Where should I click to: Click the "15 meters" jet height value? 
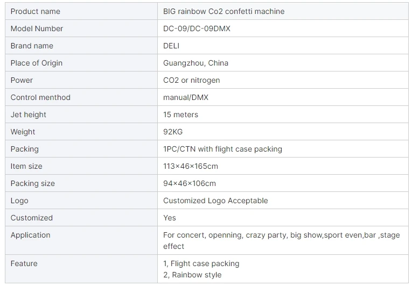180,115
